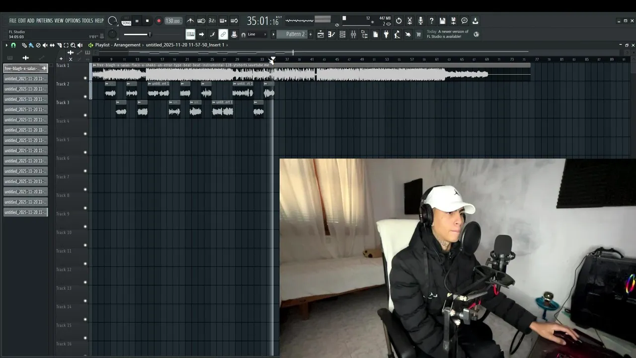The image size is (636, 358).
Task: Click the question mark help icon
Action: point(432,21)
